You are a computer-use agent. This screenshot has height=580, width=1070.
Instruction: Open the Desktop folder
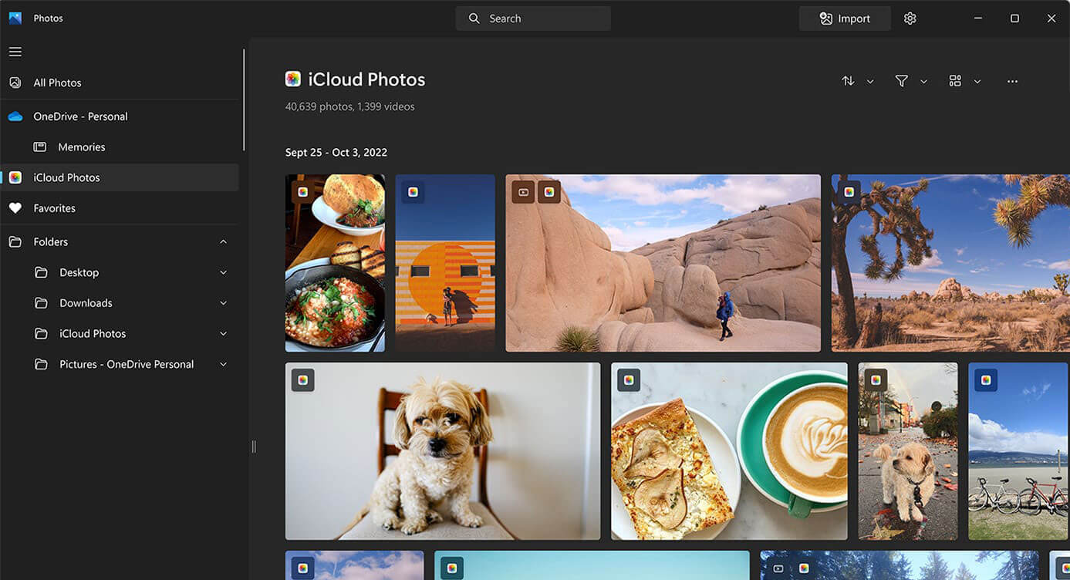120,272
